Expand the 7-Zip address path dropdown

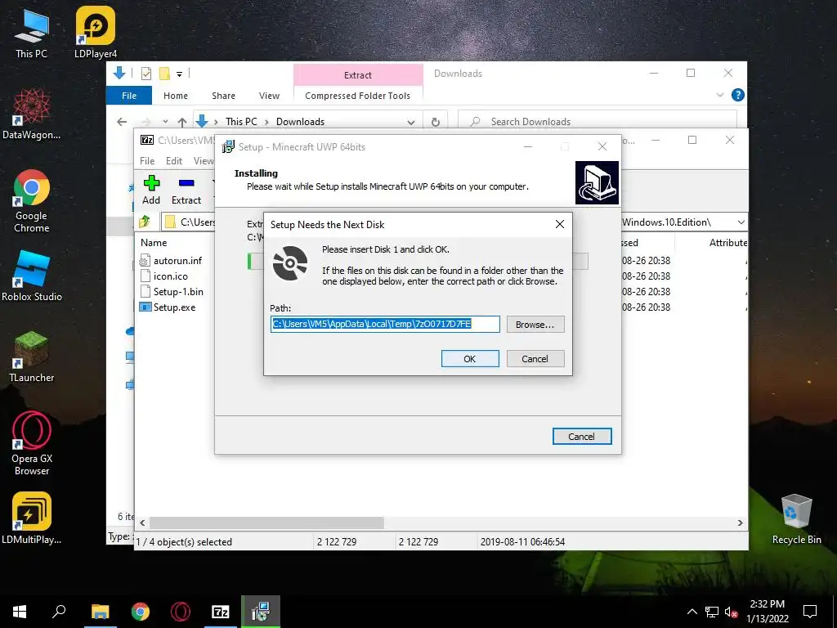click(x=741, y=222)
